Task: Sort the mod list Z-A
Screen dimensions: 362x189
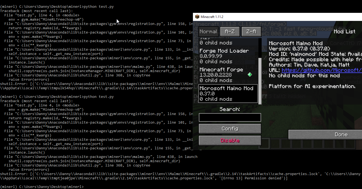Action: click(251, 31)
